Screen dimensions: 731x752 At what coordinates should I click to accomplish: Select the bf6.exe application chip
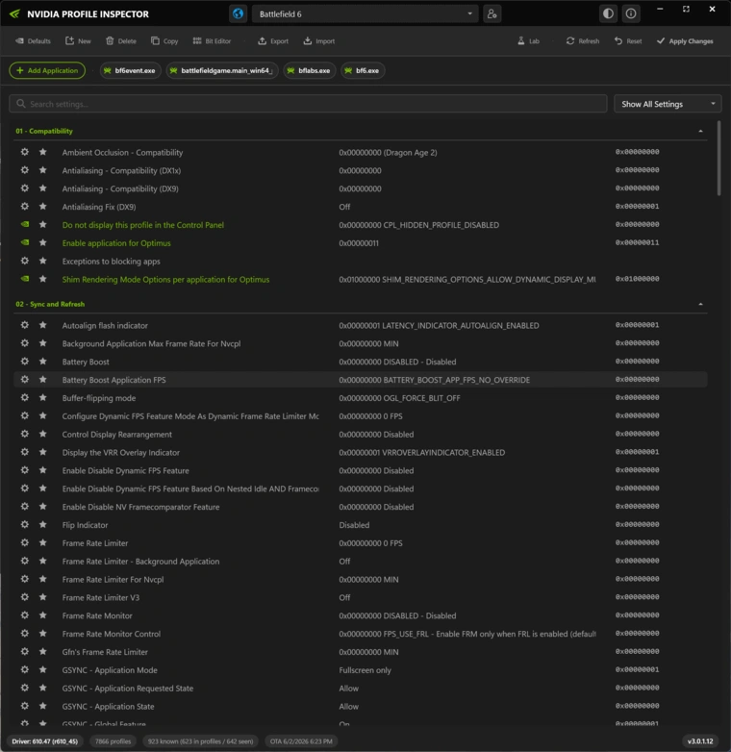[363, 70]
